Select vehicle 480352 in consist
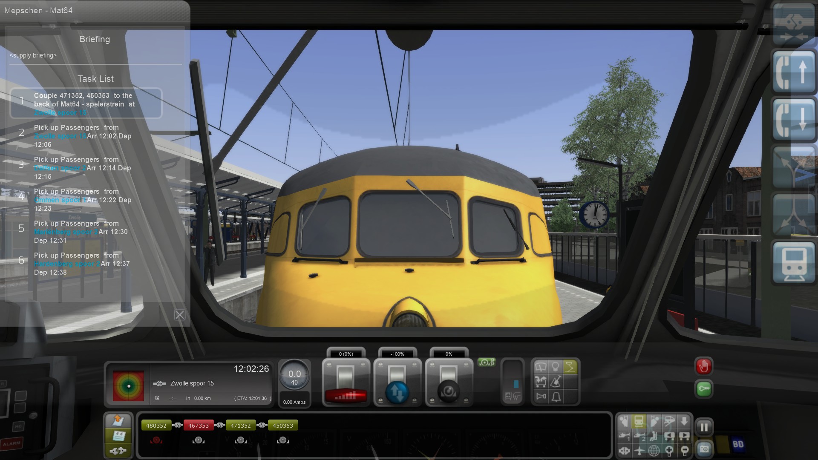 click(x=156, y=425)
